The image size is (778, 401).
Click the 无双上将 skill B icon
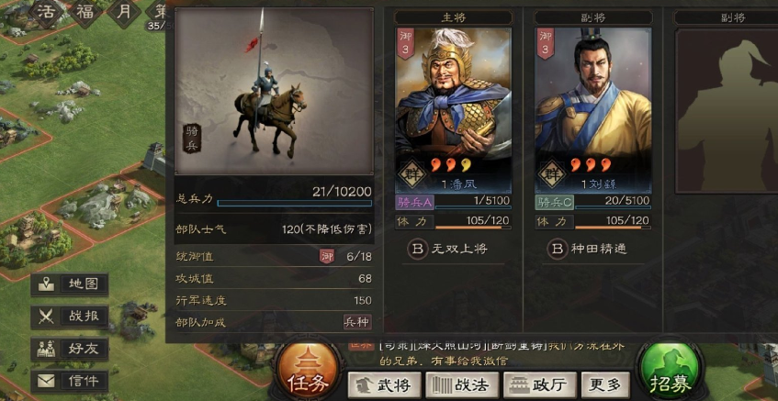[x=418, y=249]
